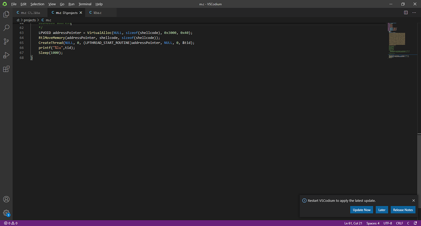
Task: Change the UTF-8 encoding in the status bar
Action: pos(388,223)
